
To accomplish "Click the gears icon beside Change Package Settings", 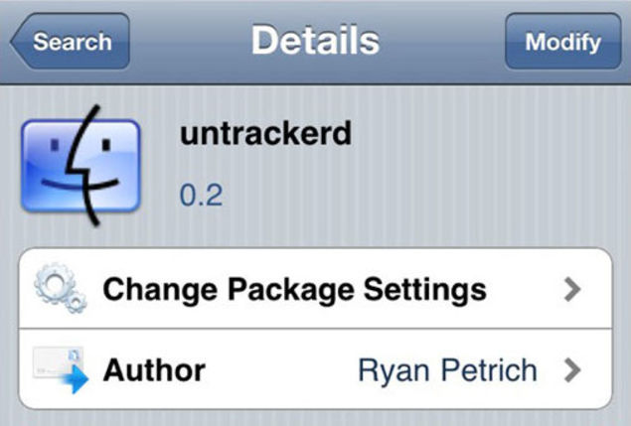I will [x=61, y=288].
